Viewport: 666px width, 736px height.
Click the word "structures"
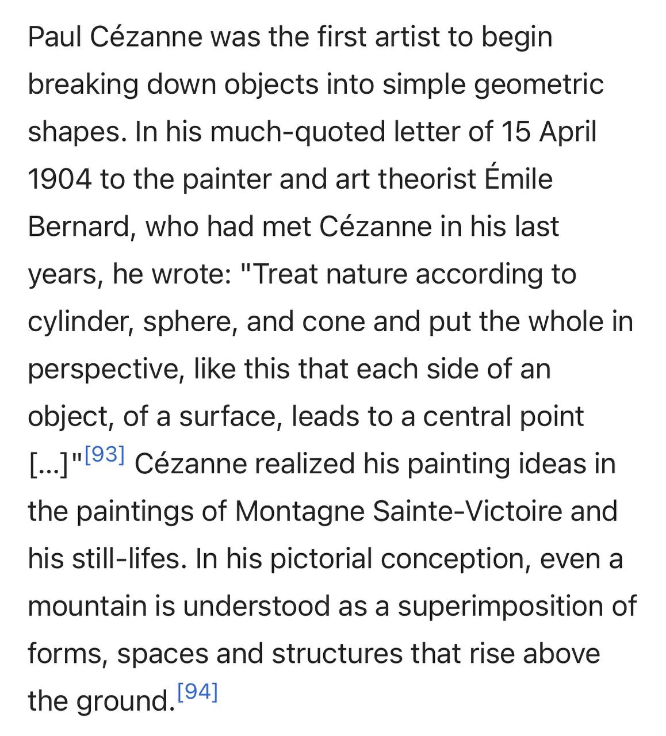pyautogui.click(x=337, y=653)
